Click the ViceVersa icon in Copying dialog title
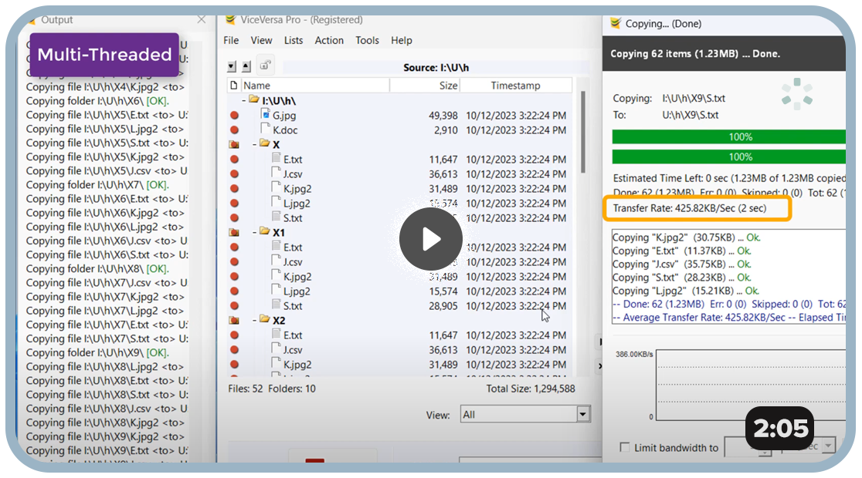The height and width of the screenshot is (478, 862). click(x=615, y=23)
